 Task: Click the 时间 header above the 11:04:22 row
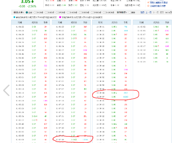click(20, 23)
